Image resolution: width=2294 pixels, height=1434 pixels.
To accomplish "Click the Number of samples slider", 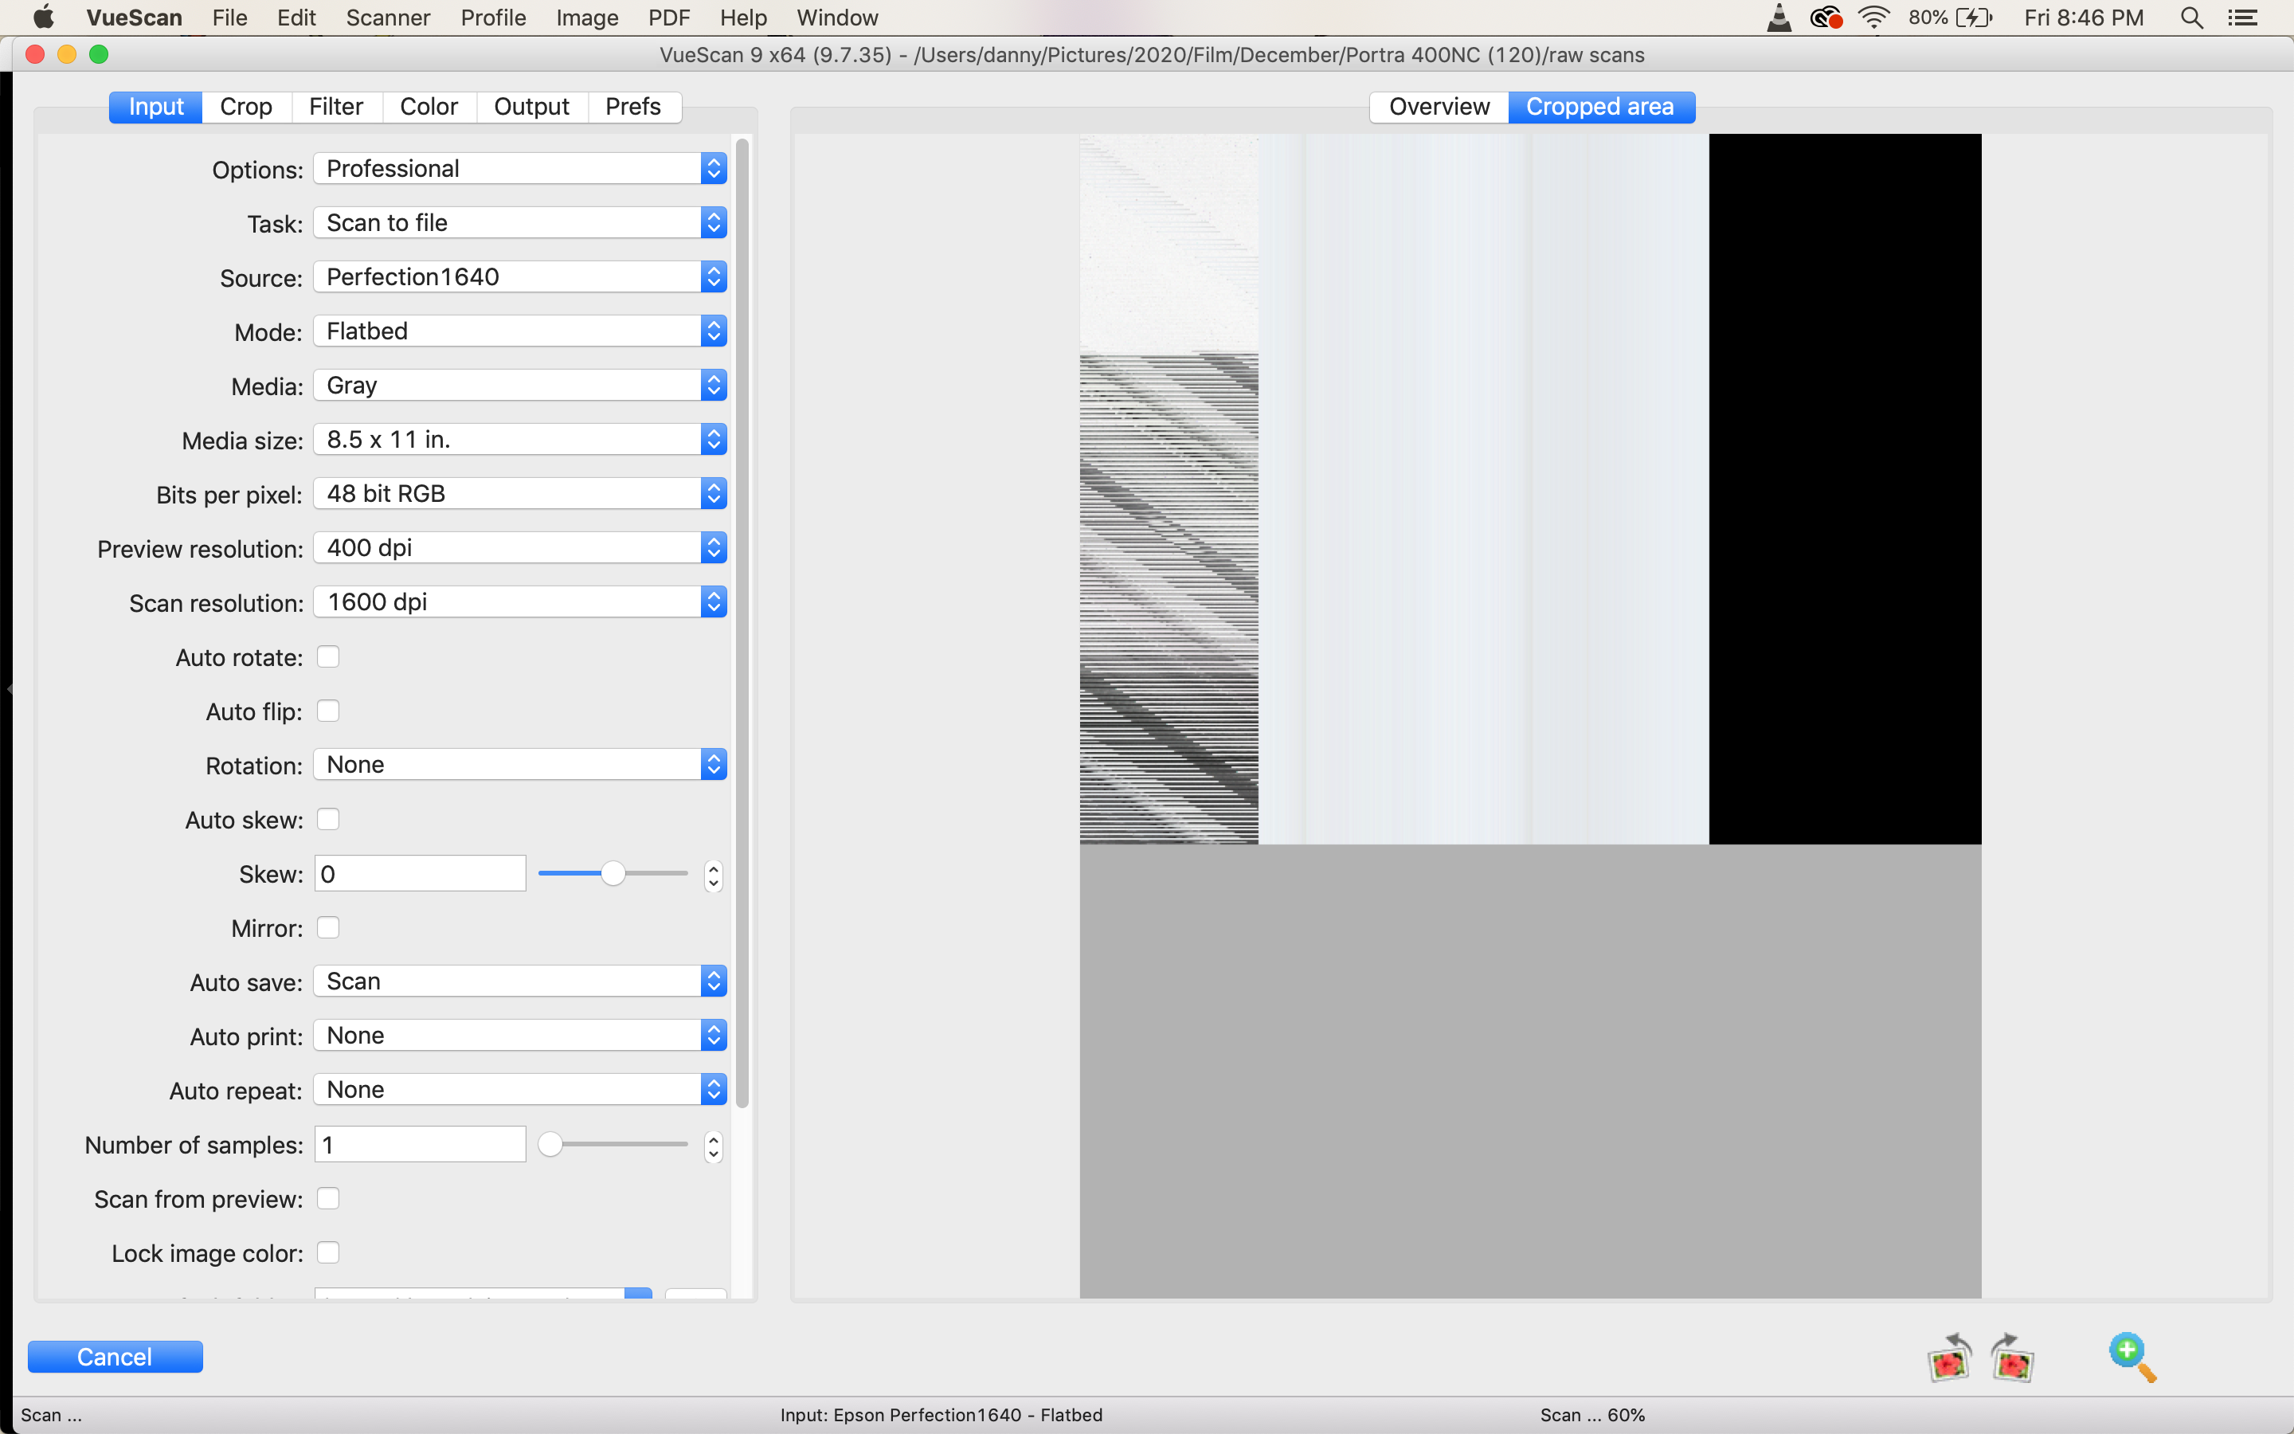I will pyautogui.click(x=613, y=1144).
